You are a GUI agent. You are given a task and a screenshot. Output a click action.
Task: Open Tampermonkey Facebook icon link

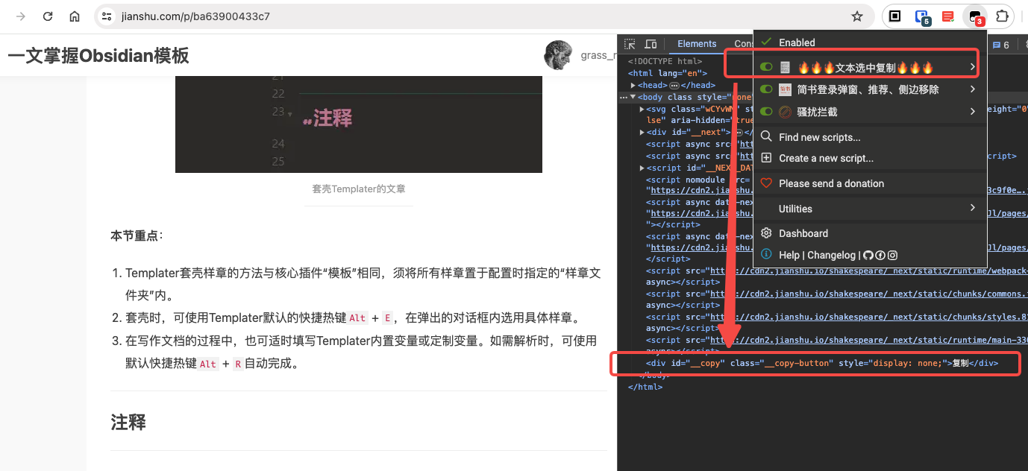[x=880, y=255]
